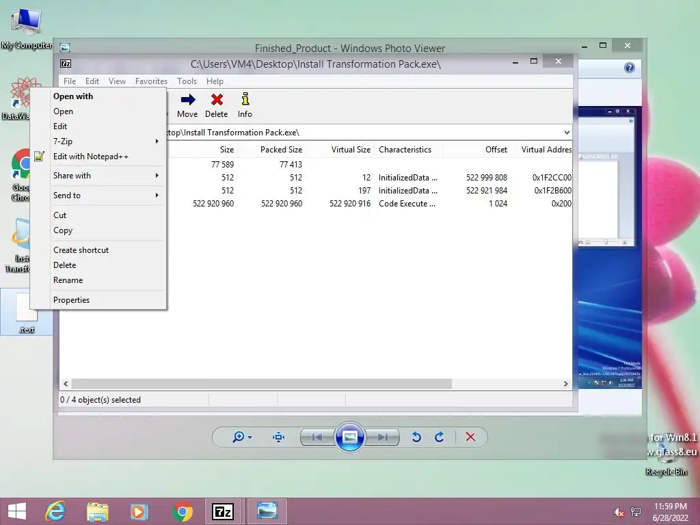Screen dimensions: 700x525
Task: Open Google Chrome from the taskbar
Action: click(x=182, y=511)
